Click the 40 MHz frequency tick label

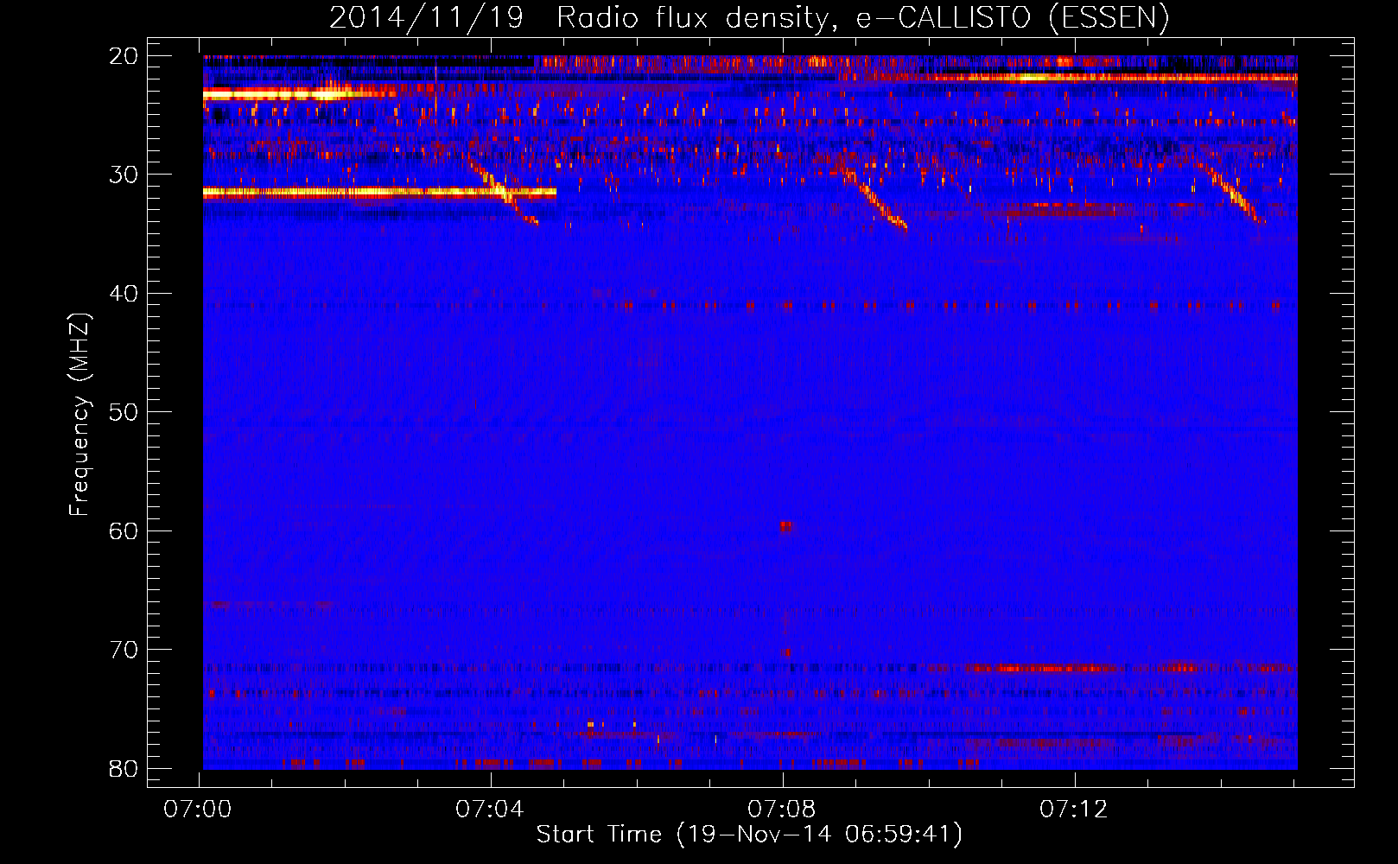click(x=124, y=294)
